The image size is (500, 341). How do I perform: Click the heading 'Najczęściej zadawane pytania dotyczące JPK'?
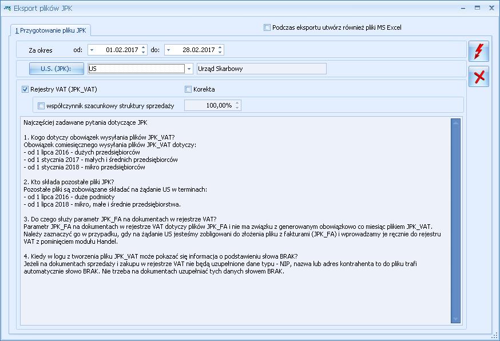pos(85,122)
